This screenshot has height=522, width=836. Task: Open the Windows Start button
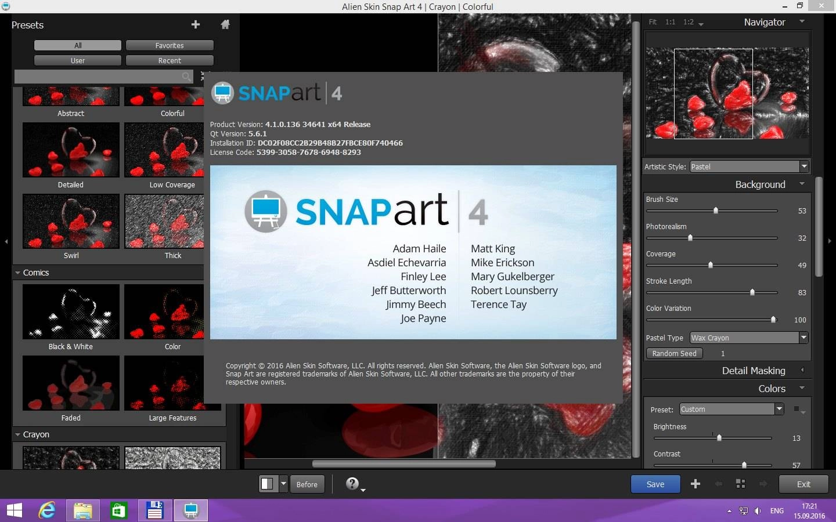pos(15,510)
